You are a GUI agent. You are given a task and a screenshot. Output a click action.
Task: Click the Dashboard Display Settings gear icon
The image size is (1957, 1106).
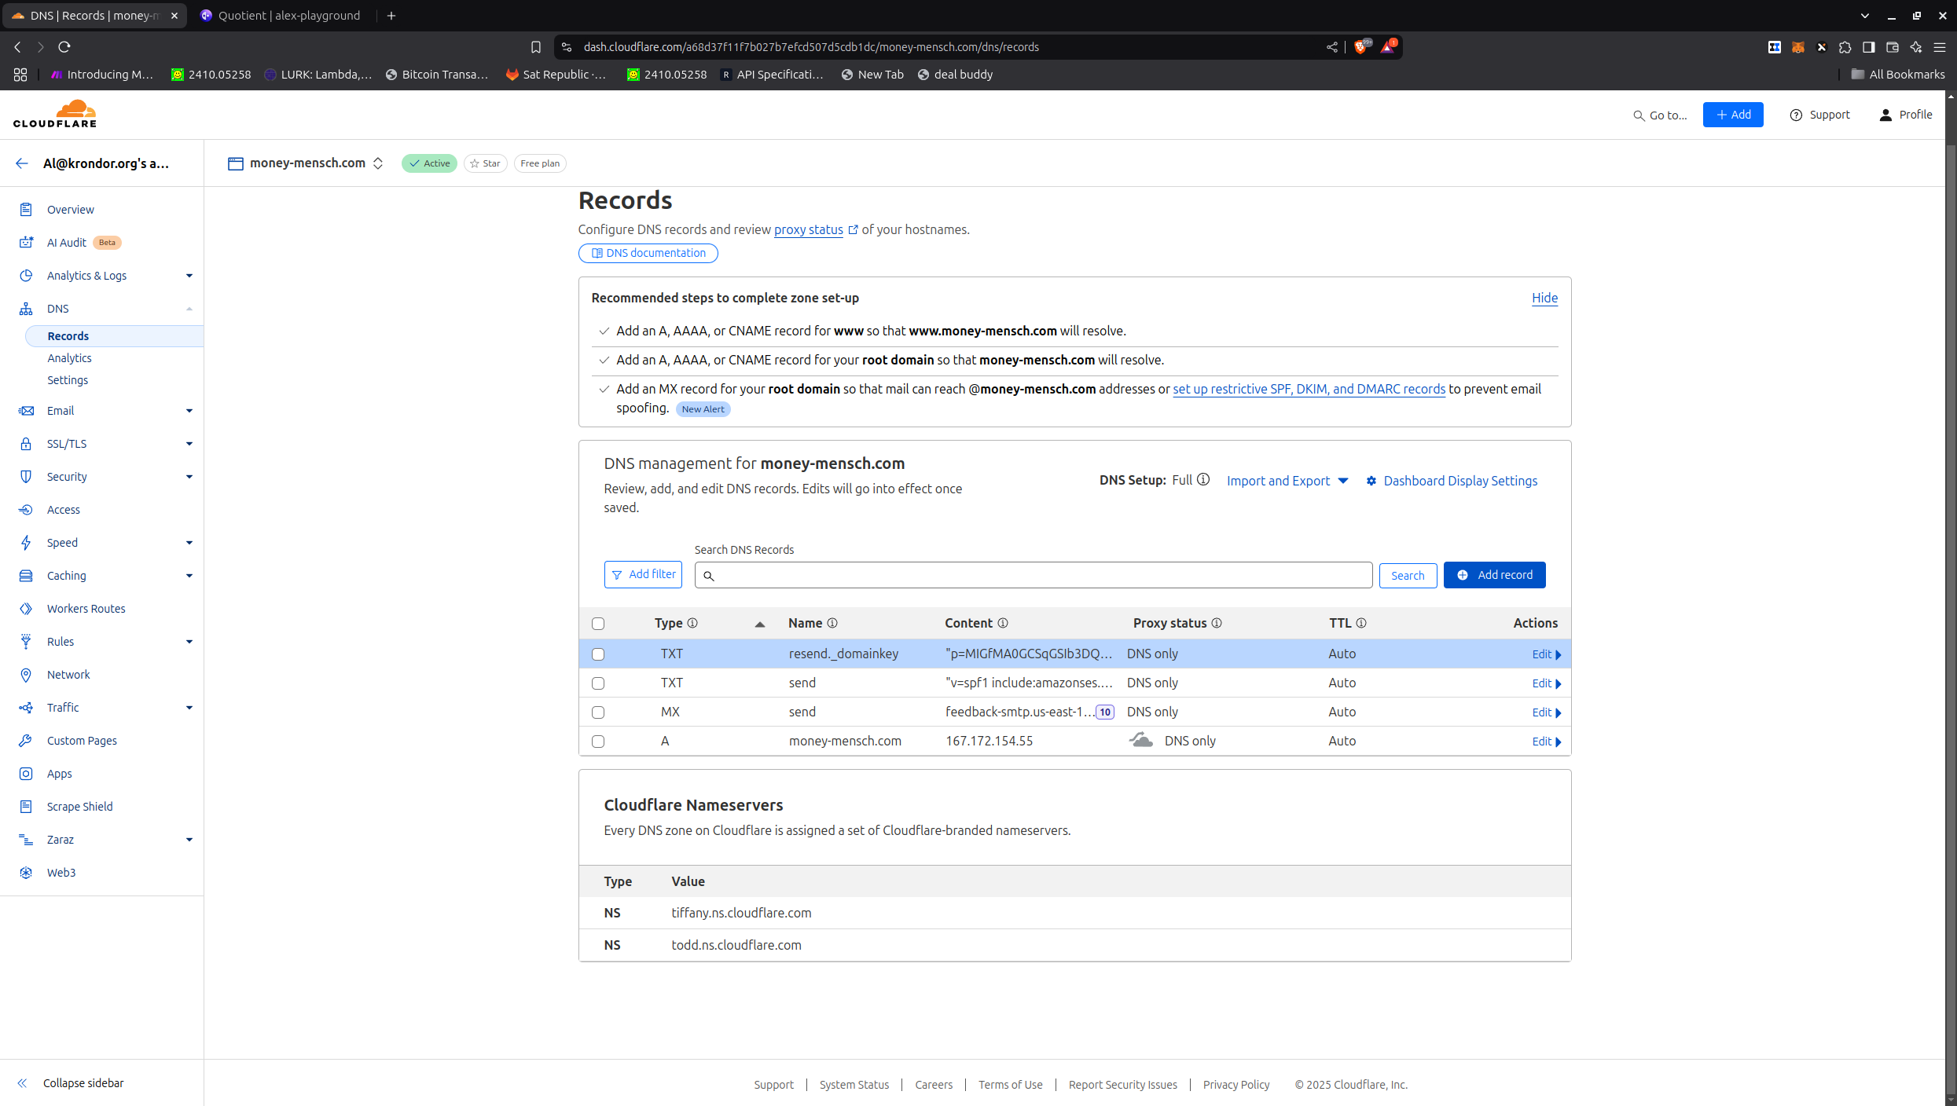[1371, 481]
